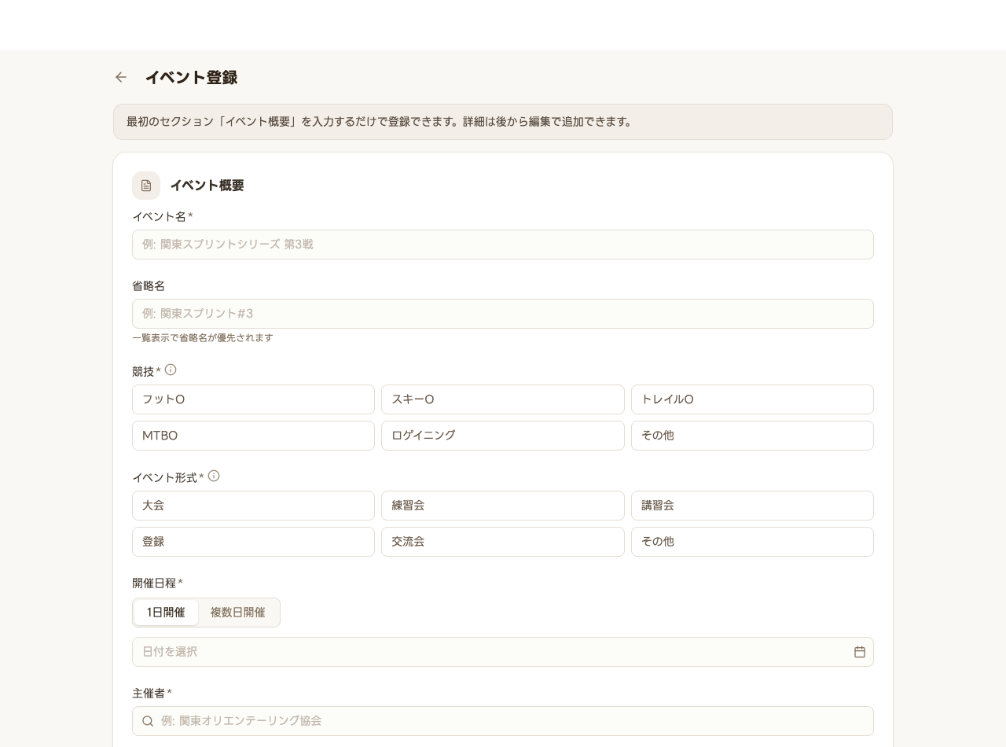Choose 講習会 under イベント形式
The width and height of the screenshot is (1006, 747).
(x=752, y=506)
